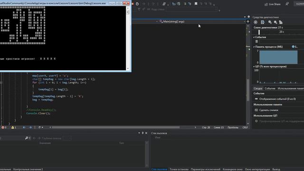
Task: Open Live Share
Action: click(272, 4)
